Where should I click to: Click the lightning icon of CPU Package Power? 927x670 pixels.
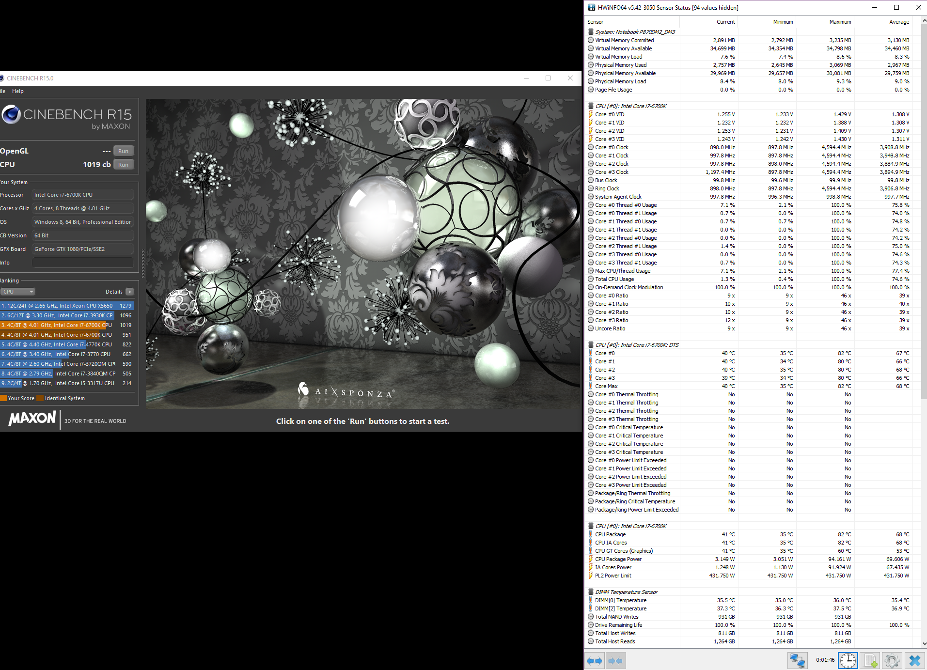pos(591,559)
